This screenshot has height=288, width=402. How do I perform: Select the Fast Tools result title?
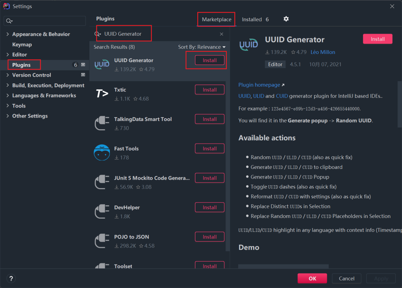(x=127, y=149)
